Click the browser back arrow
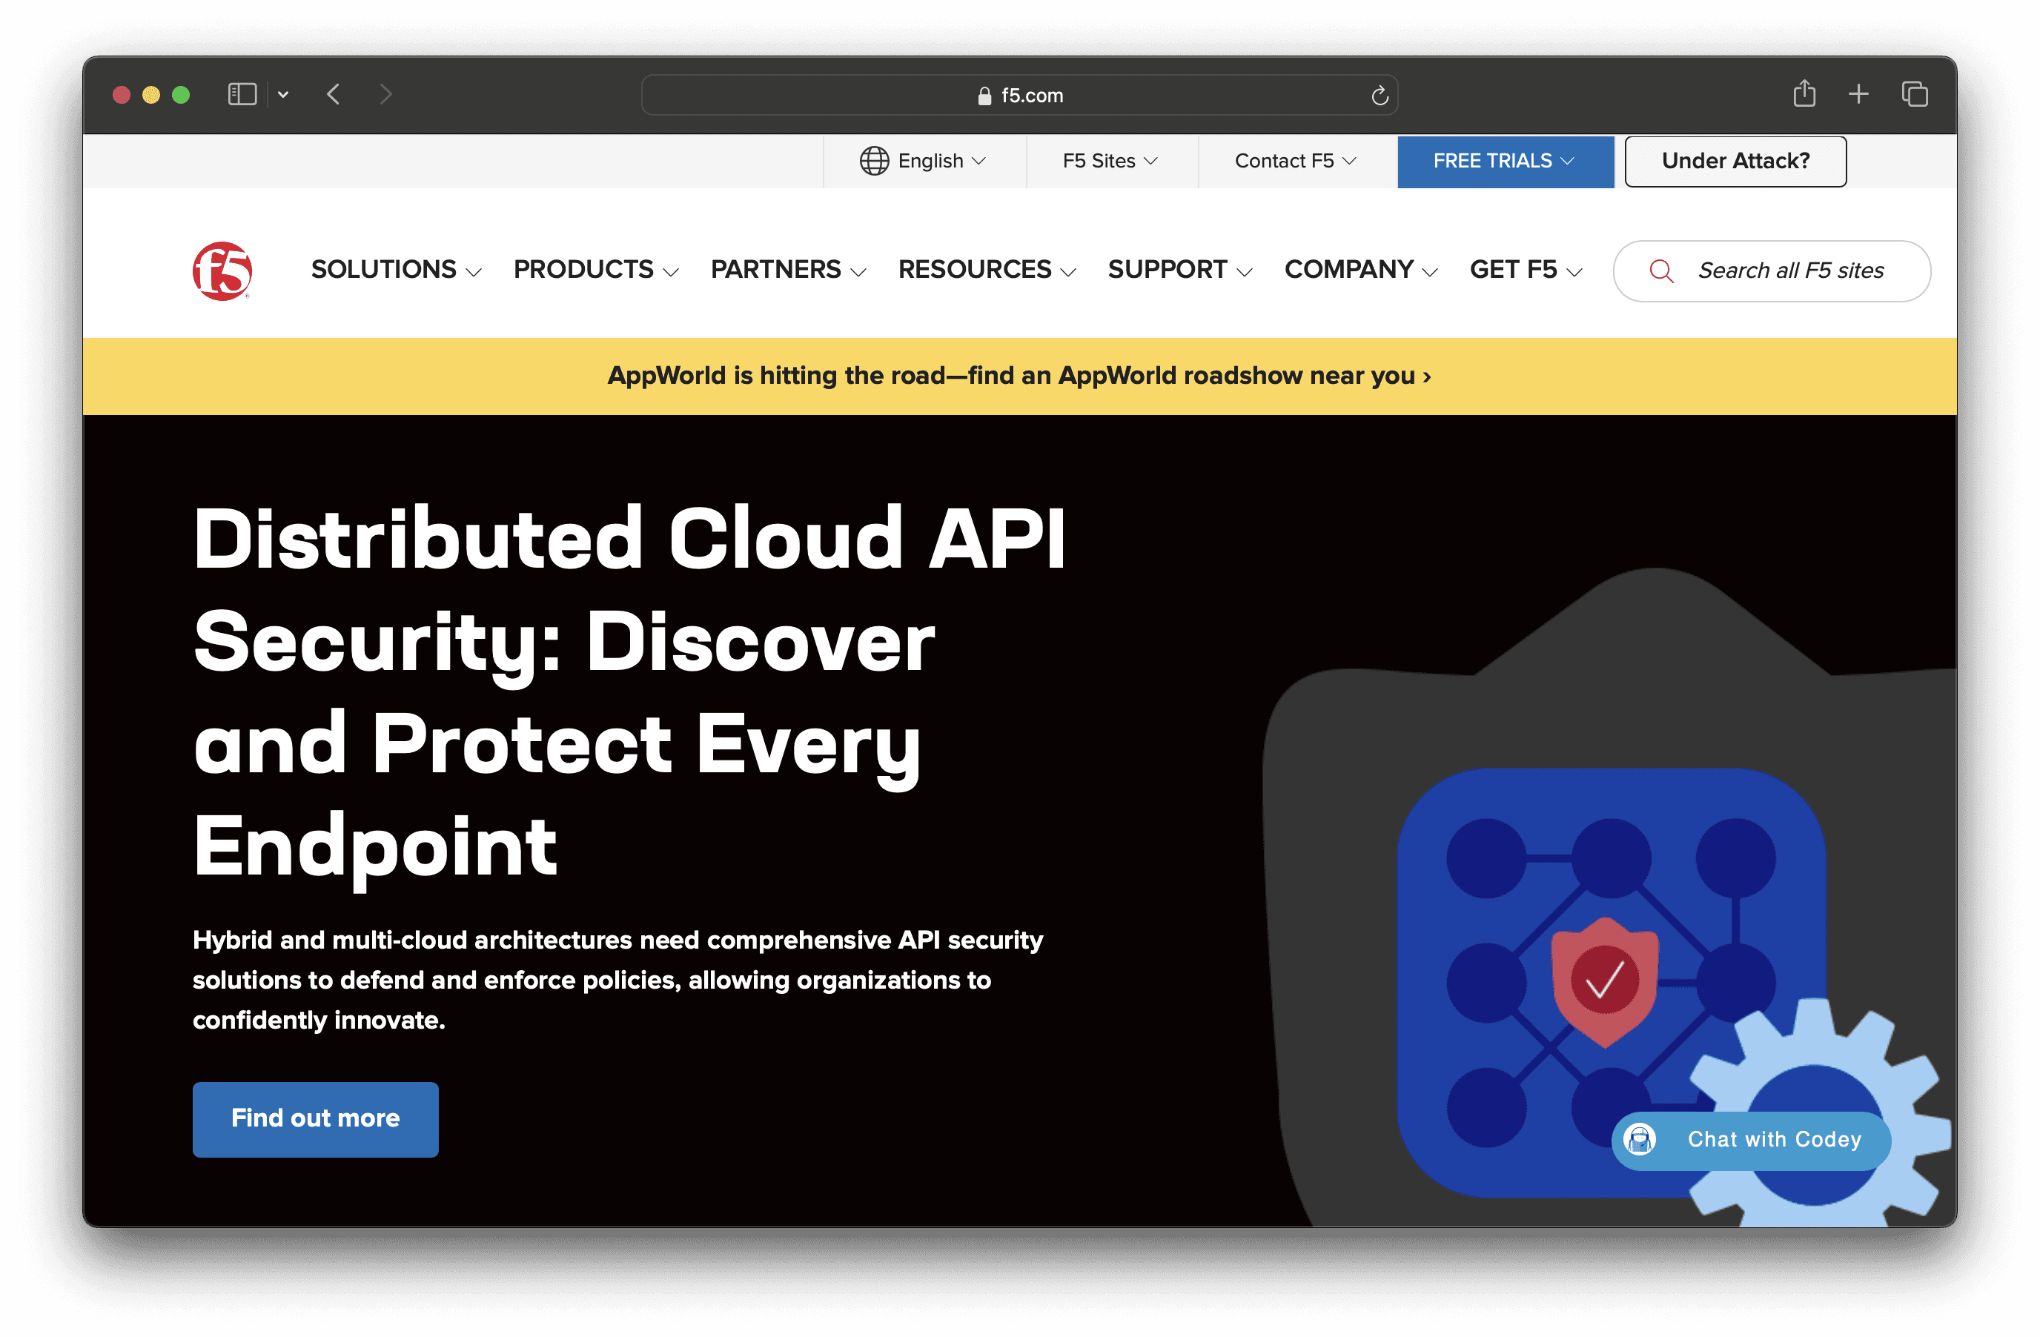Viewport: 2040px width, 1337px height. (x=334, y=94)
